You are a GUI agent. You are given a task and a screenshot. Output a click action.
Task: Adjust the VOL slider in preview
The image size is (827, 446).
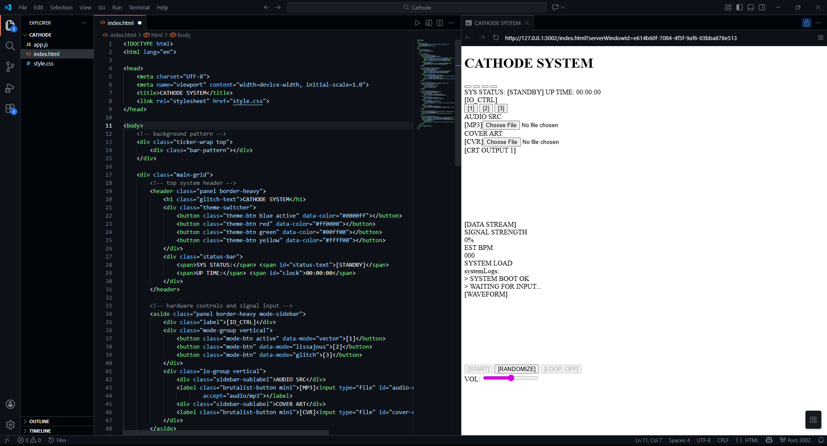(511, 378)
